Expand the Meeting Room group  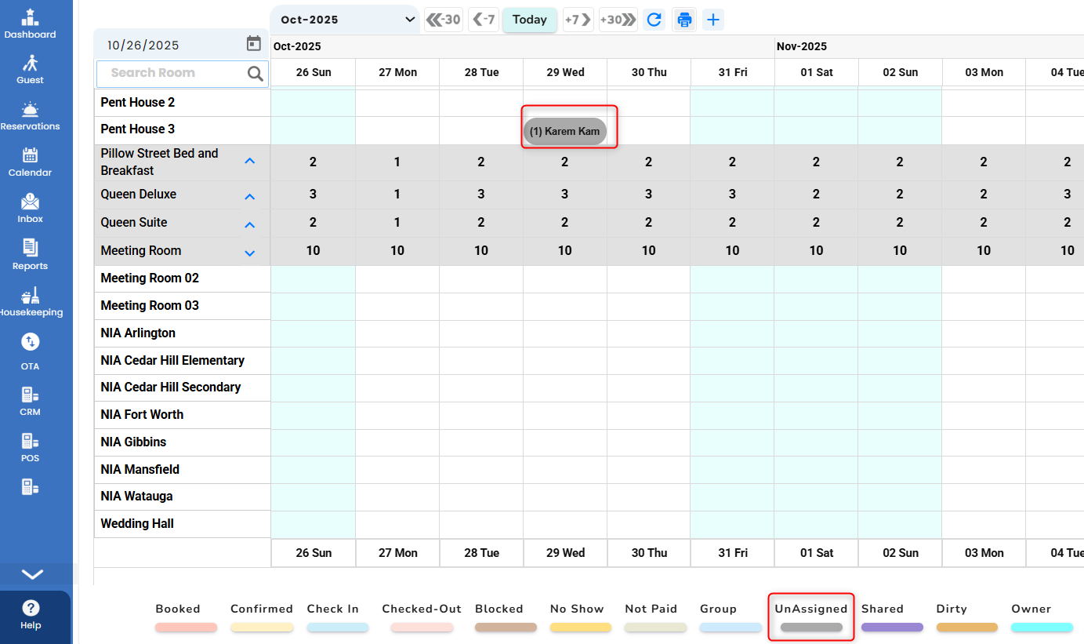click(x=249, y=253)
